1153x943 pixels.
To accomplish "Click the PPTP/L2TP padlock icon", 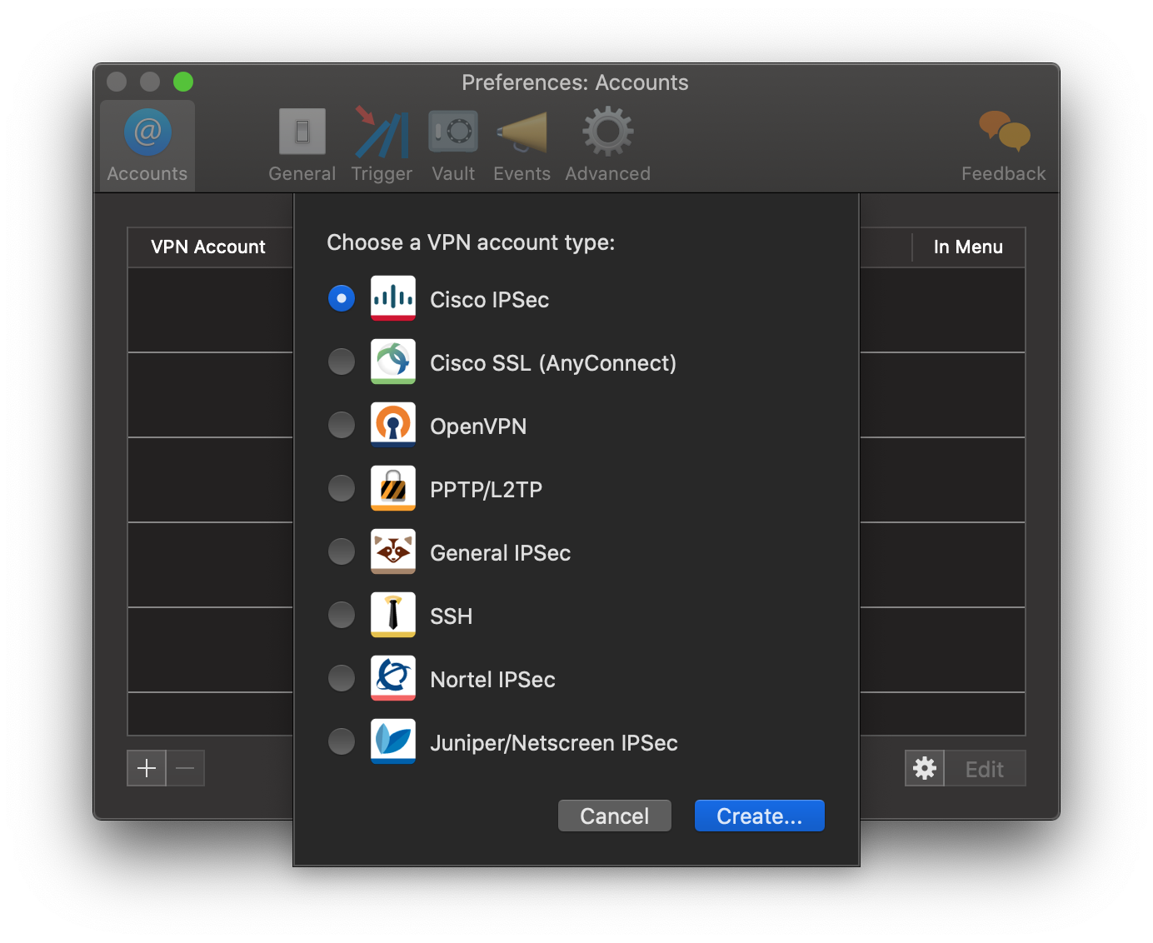I will (x=393, y=488).
